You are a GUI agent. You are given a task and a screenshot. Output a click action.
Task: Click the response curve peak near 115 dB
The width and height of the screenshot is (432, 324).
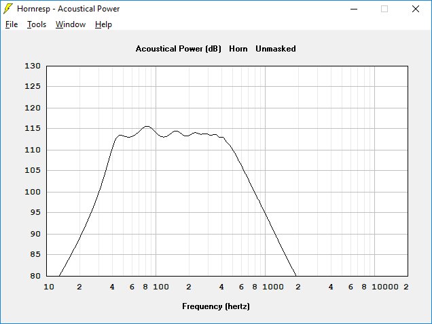click(x=147, y=127)
